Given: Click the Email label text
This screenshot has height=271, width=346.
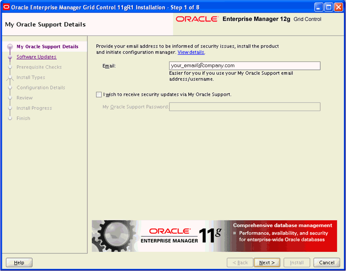Looking at the screenshot, I should 109,66.
